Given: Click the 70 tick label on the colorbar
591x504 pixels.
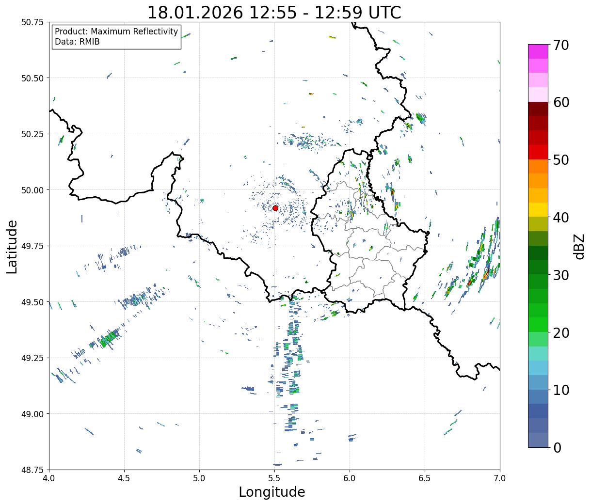Looking at the screenshot, I should tap(561, 45).
